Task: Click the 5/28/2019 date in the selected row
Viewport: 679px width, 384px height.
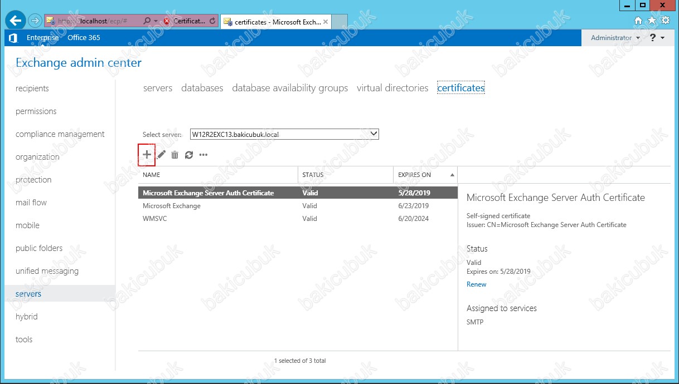Action: point(413,193)
